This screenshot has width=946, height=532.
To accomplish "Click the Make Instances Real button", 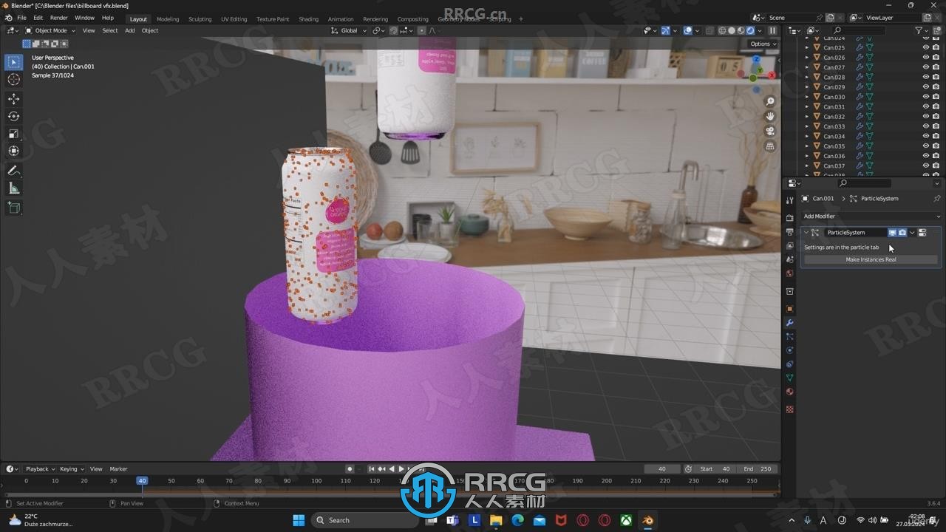I will click(x=871, y=259).
